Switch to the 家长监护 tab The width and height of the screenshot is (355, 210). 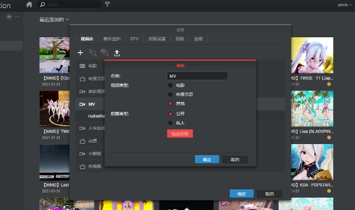(x=112, y=39)
